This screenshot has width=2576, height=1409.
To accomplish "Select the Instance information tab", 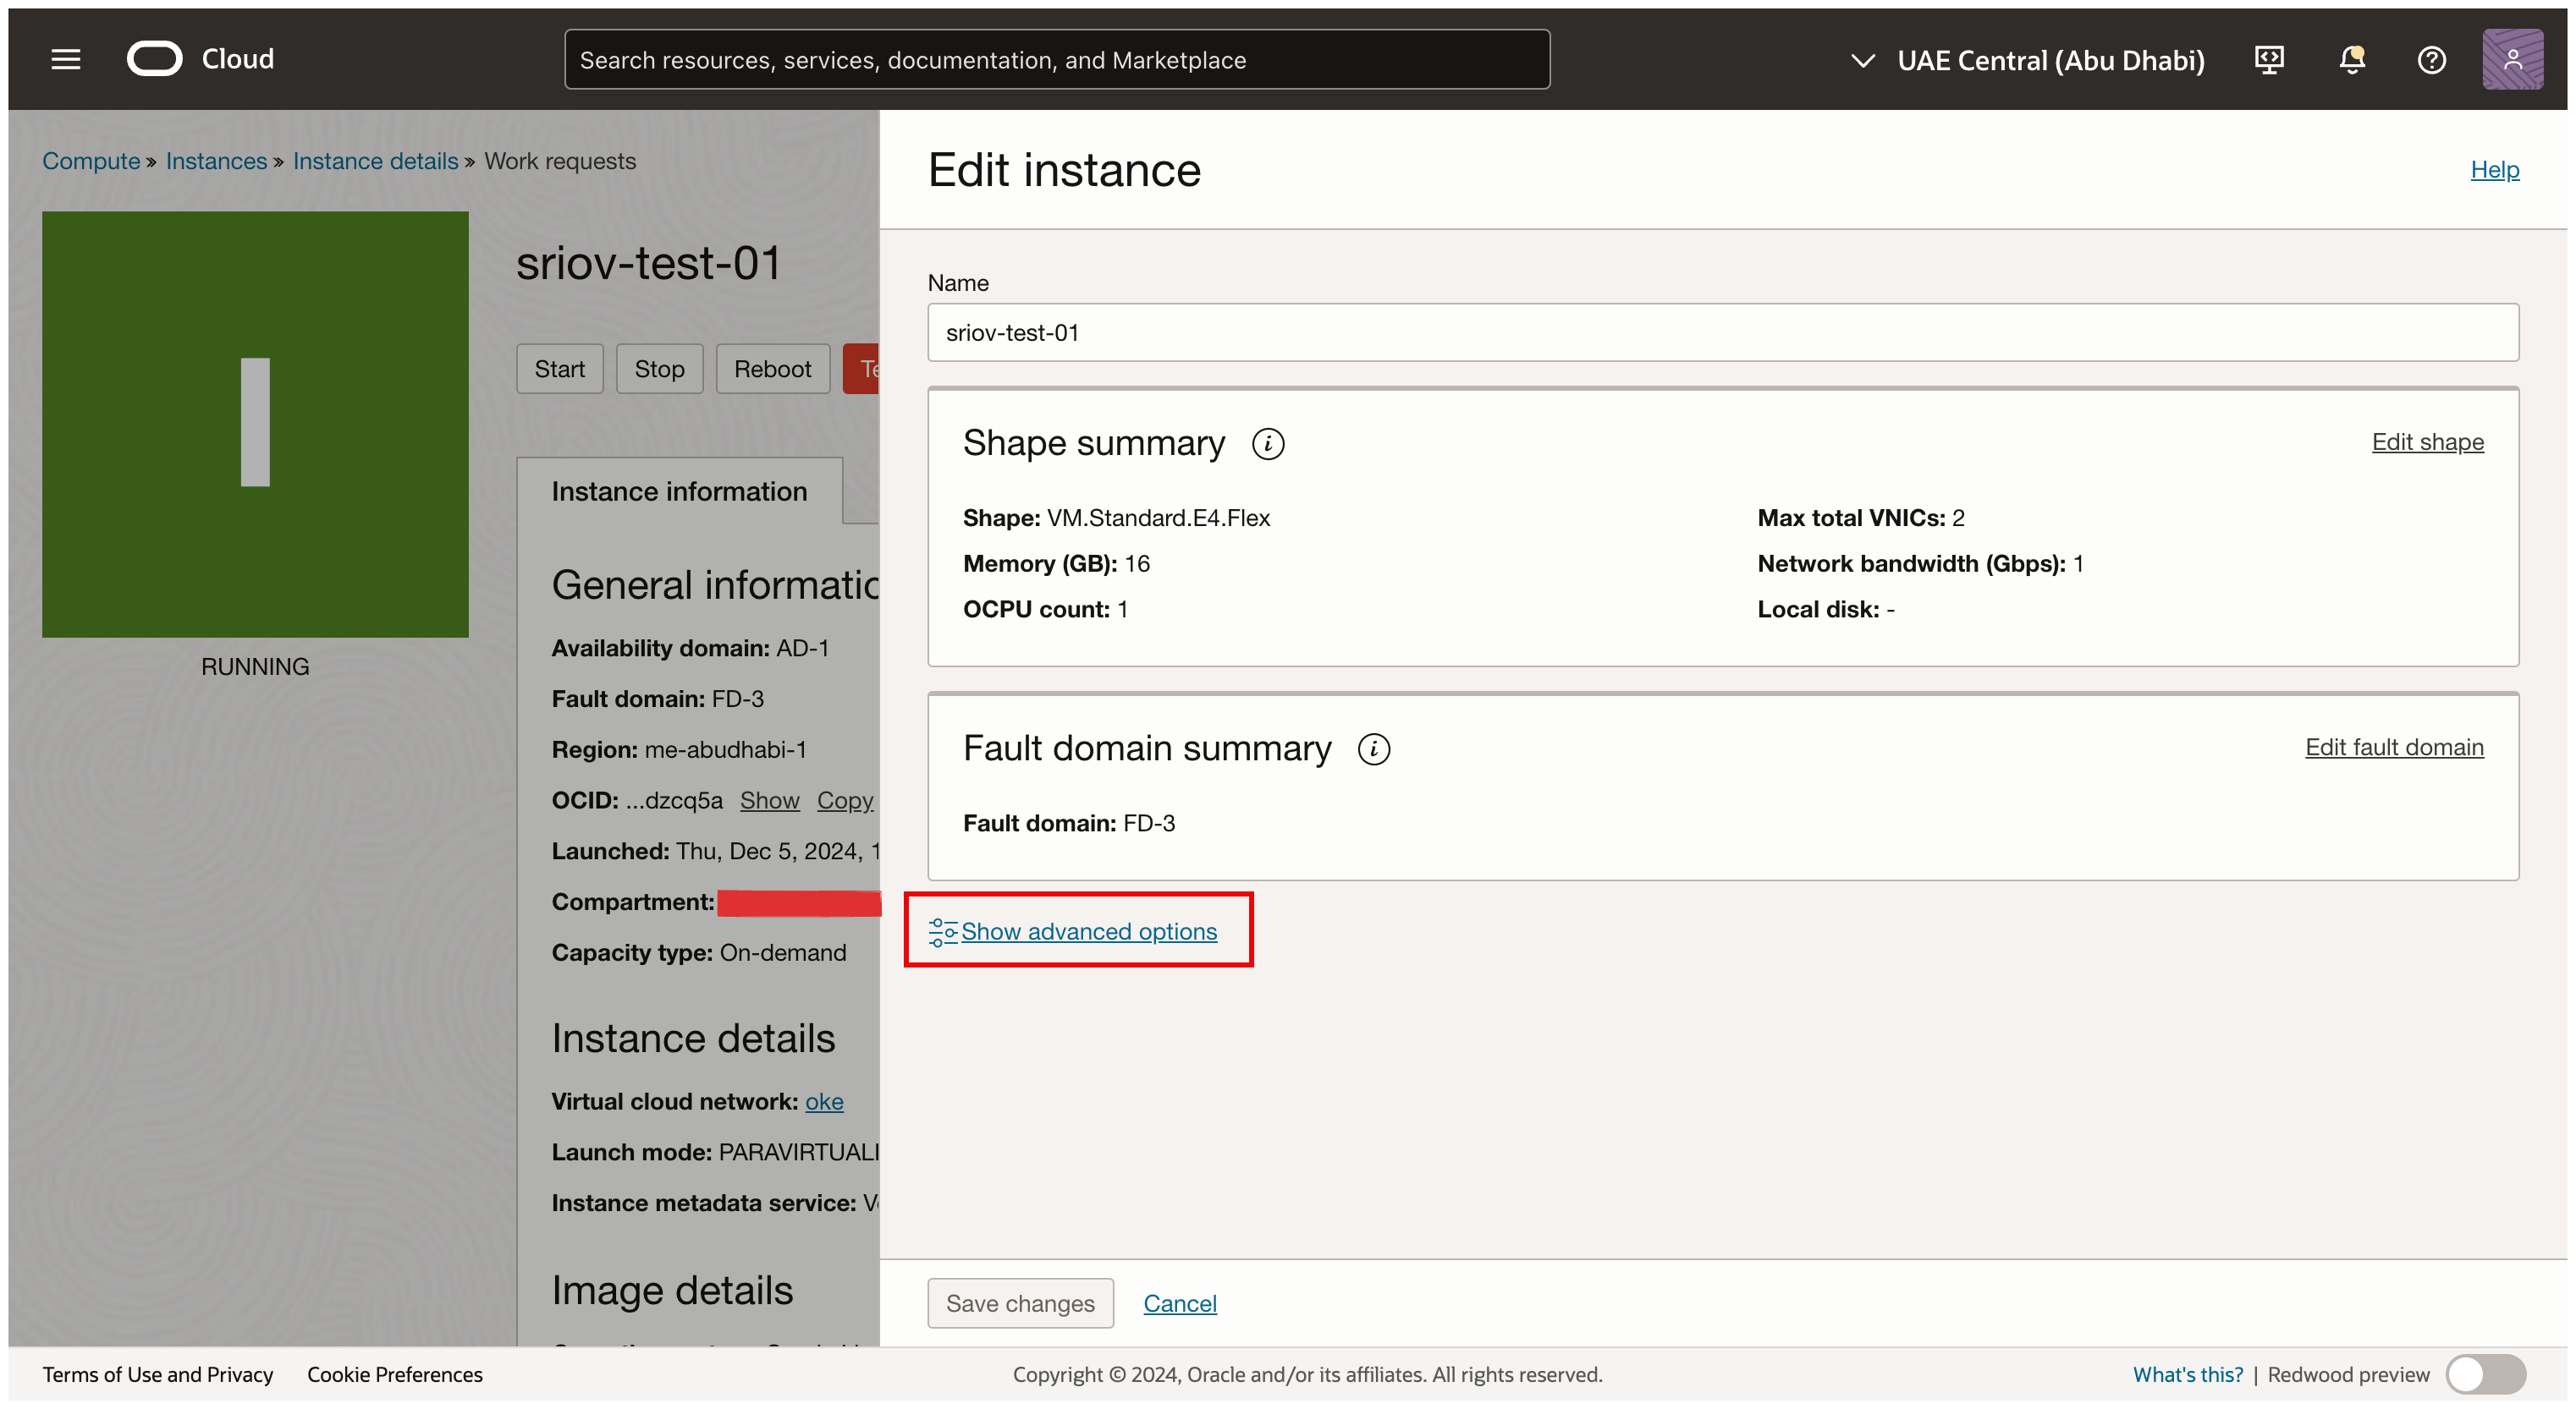I will click(x=679, y=491).
